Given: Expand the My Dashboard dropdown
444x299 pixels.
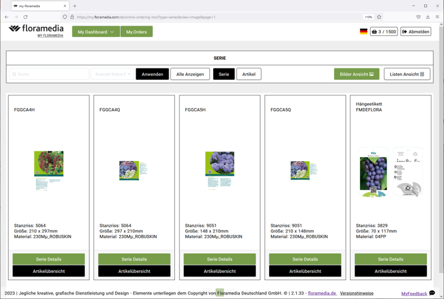Looking at the screenshot, I should click(x=96, y=32).
